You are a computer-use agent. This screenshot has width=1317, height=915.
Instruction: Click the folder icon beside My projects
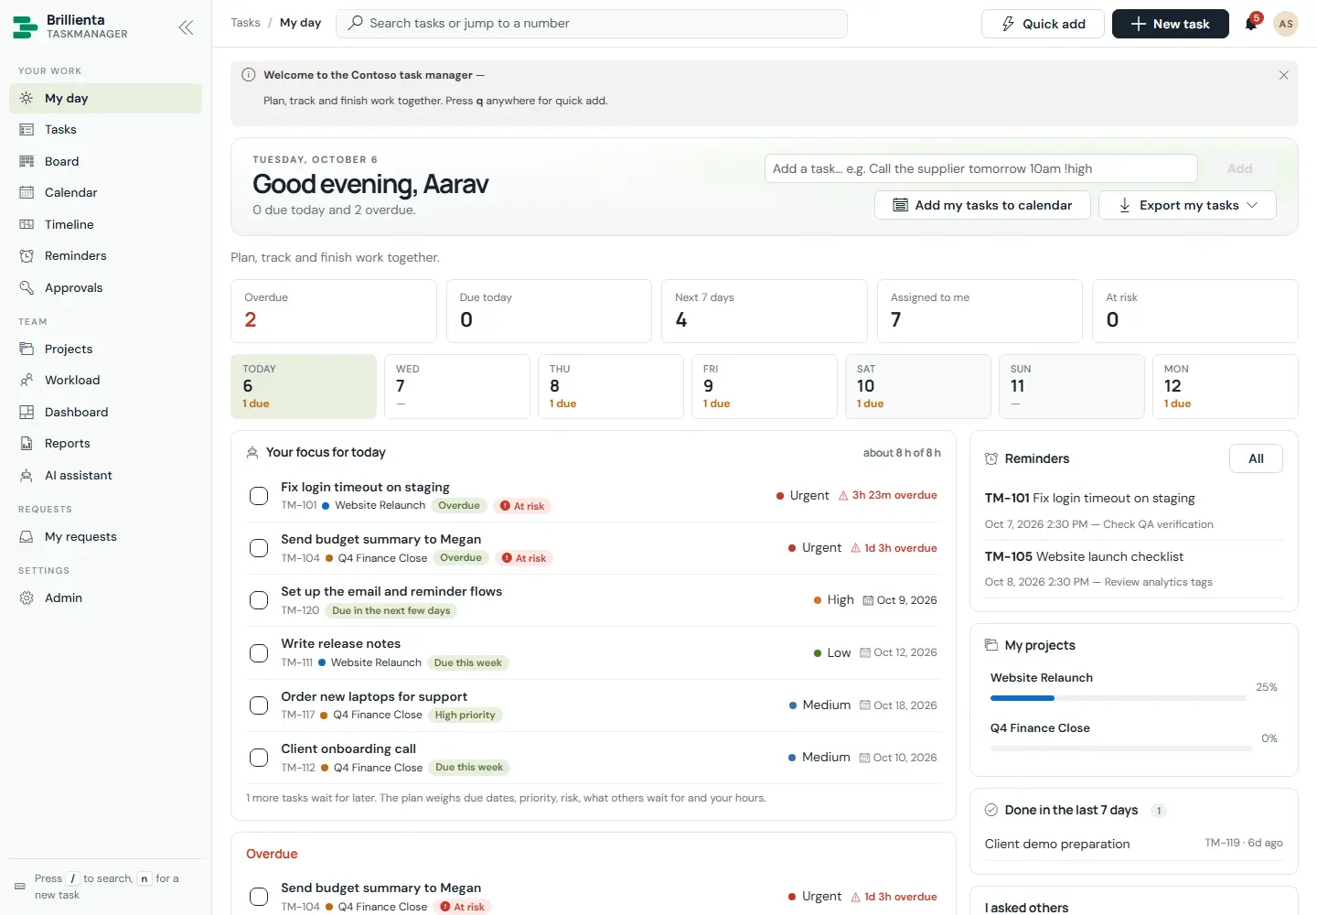[990, 645]
